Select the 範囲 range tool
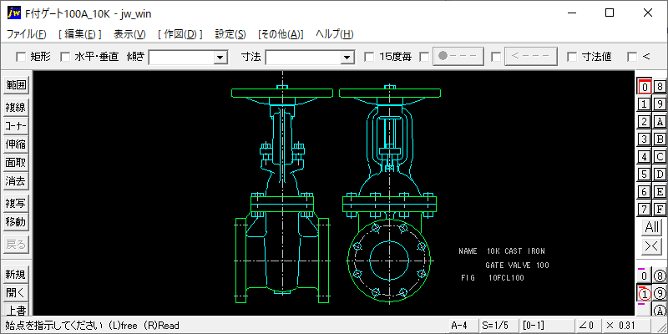 pyautogui.click(x=16, y=85)
